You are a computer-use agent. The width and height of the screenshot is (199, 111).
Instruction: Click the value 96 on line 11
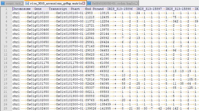click(175, 50)
